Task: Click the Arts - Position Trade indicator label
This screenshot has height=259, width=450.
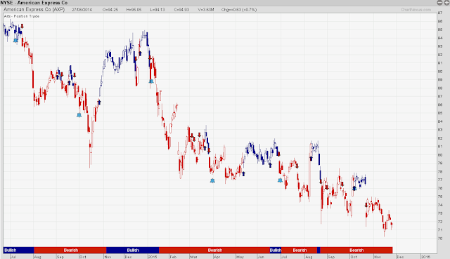Action: (x=22, y=16)
